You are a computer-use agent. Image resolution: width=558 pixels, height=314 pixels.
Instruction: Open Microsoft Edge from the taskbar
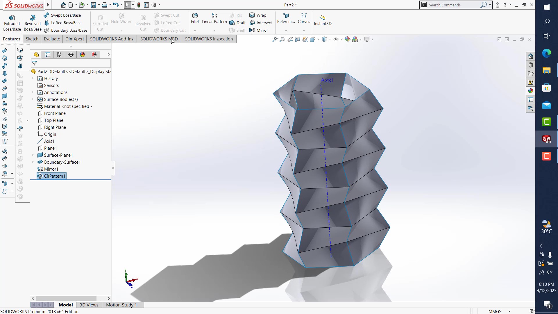[x=546, y=53]
